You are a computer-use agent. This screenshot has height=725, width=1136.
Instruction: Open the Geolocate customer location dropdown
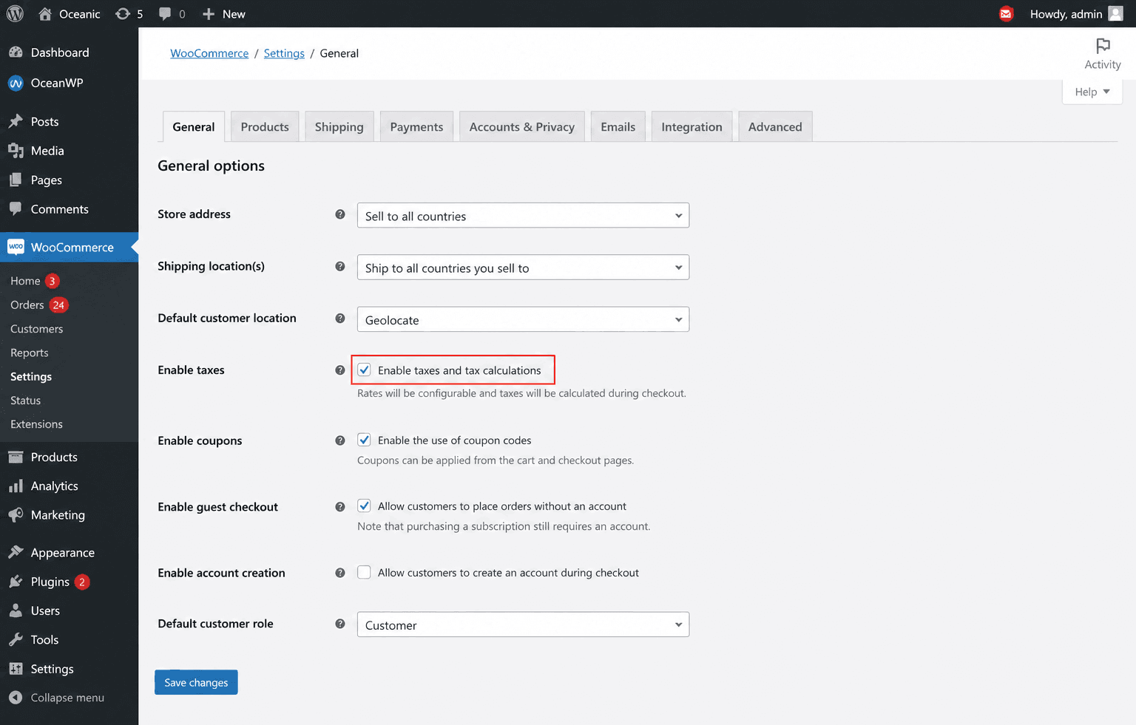coord(523,319)
